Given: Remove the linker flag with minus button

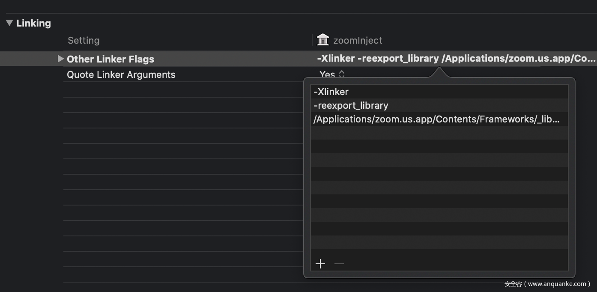Looking at the screenshot, I should point(339,264).
